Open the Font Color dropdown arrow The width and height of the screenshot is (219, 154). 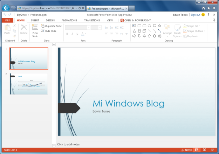[x=85, y=34]
